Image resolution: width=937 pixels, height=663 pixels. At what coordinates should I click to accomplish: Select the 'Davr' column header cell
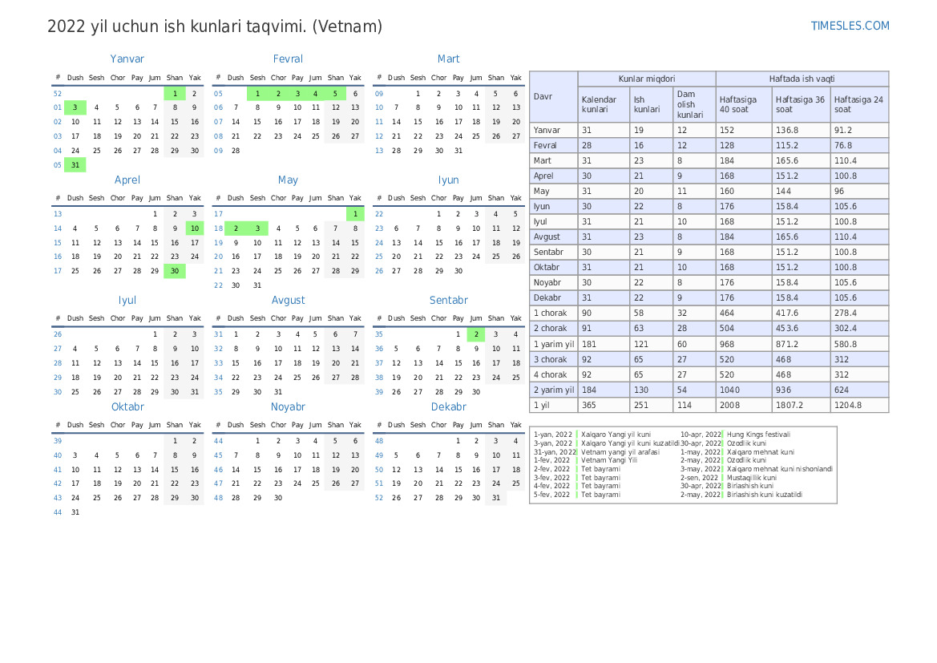pyautogui.click(x=553, y=96)
